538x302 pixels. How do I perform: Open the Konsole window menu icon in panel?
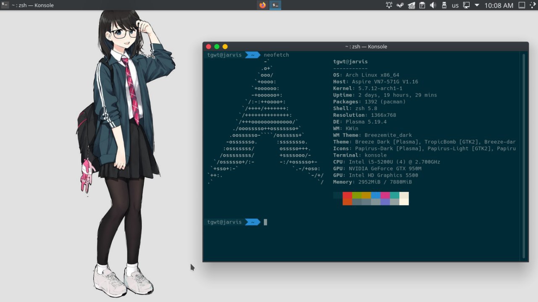[x=5, y=5]
